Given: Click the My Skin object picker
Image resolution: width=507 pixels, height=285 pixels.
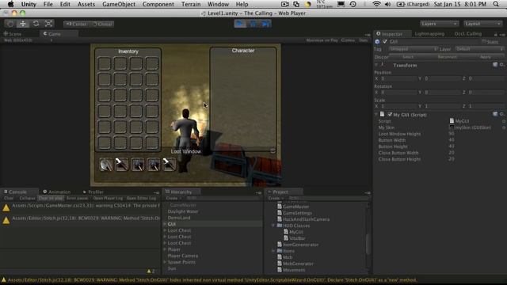Looking at the screenshot, I should coord(504,127).
